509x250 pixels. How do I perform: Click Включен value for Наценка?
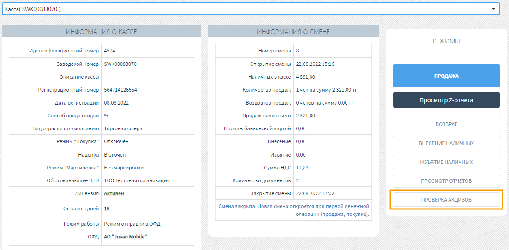[114, 155]
